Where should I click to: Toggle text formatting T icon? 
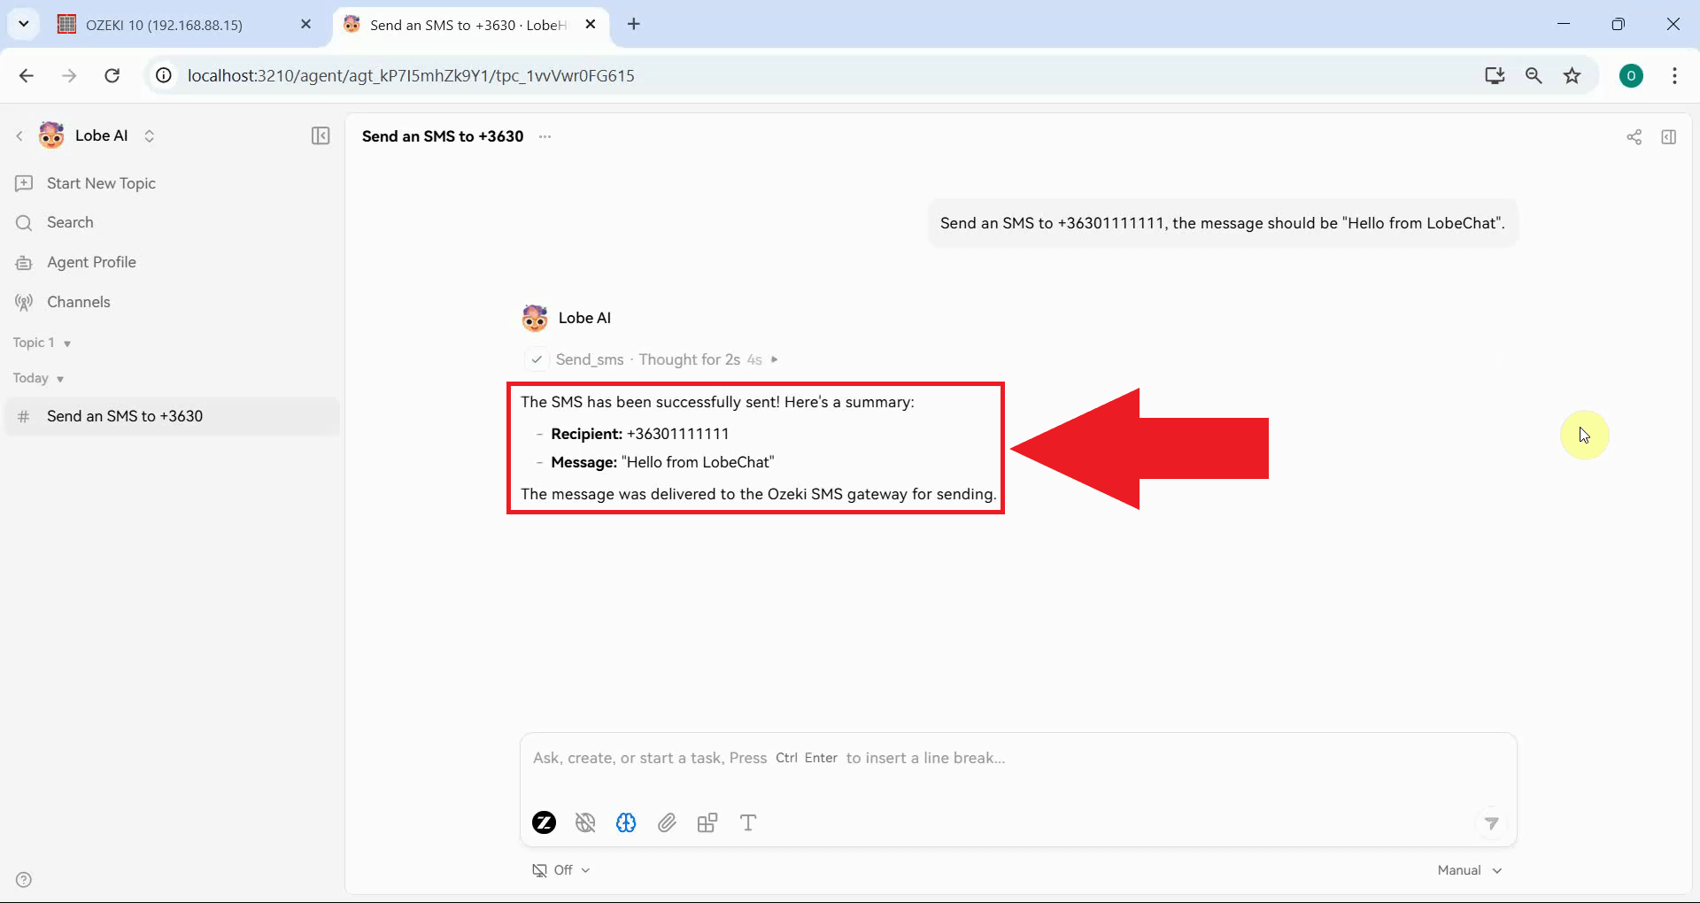point(748,822)
